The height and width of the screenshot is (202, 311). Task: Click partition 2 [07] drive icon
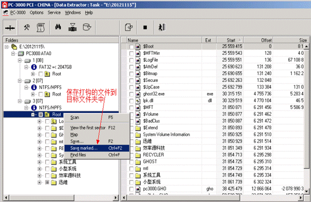pos(27,81)
